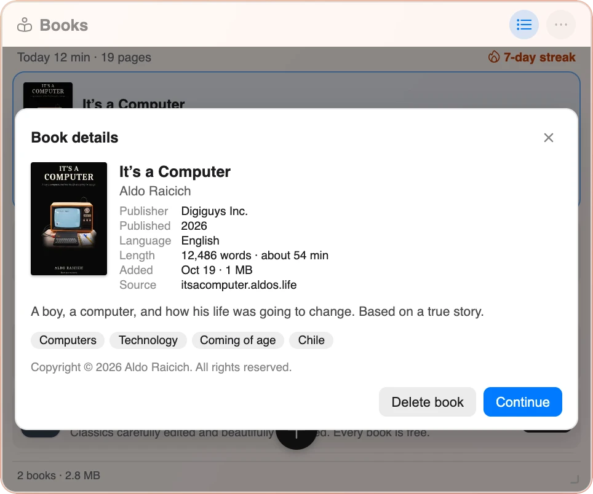
Task: Click the book description sentence
Action: 257,312
